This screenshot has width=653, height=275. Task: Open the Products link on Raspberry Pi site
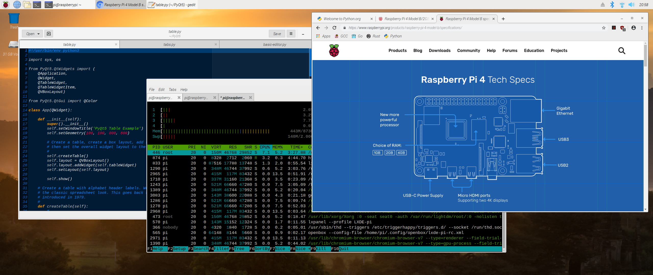[397, 50]
